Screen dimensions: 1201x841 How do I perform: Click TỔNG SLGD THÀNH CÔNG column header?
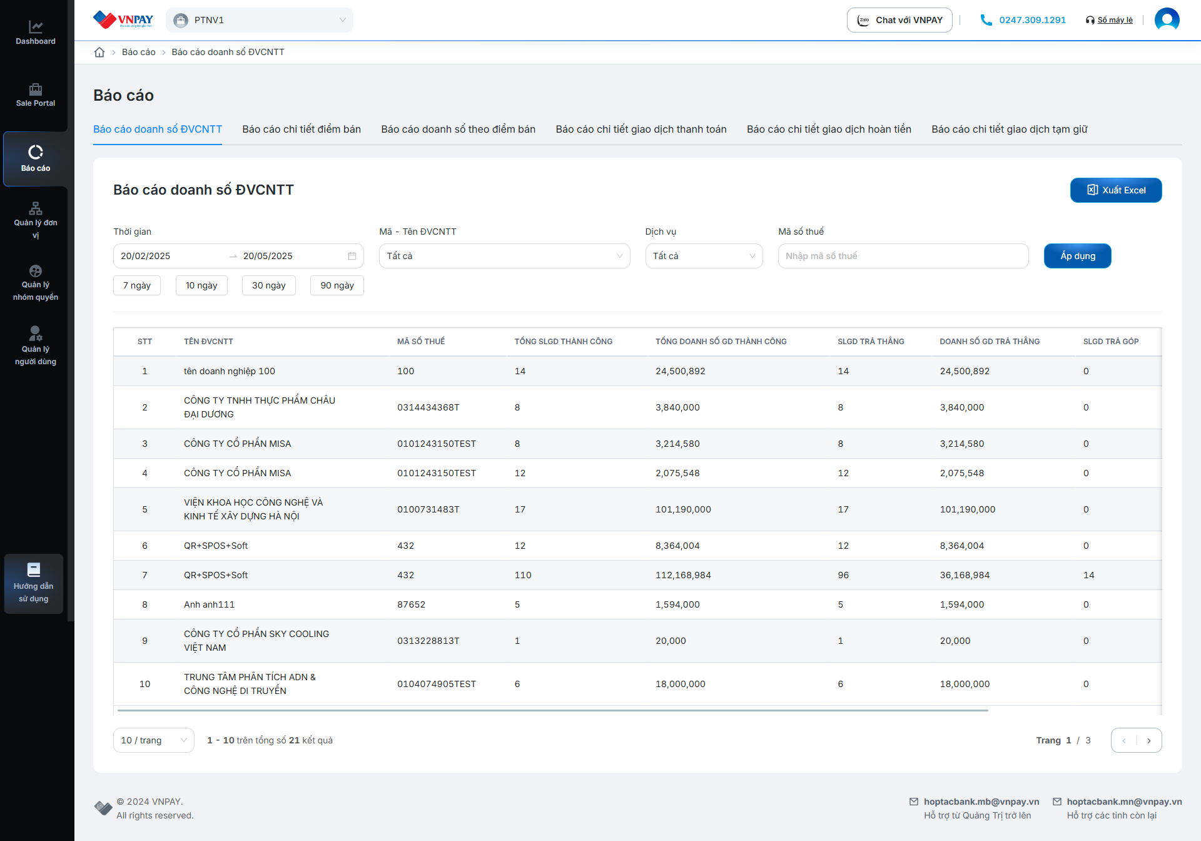564,342
